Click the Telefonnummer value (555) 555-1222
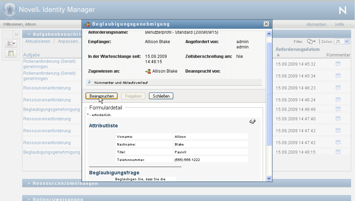The height and width of the screenshot is (201, 355). click(x=187, y=160)
